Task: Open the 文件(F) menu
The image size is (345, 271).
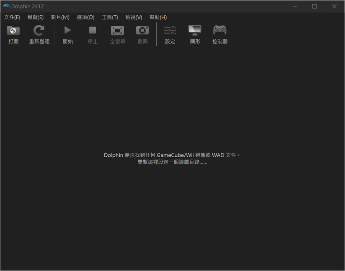Action: (x=12, y=17)
